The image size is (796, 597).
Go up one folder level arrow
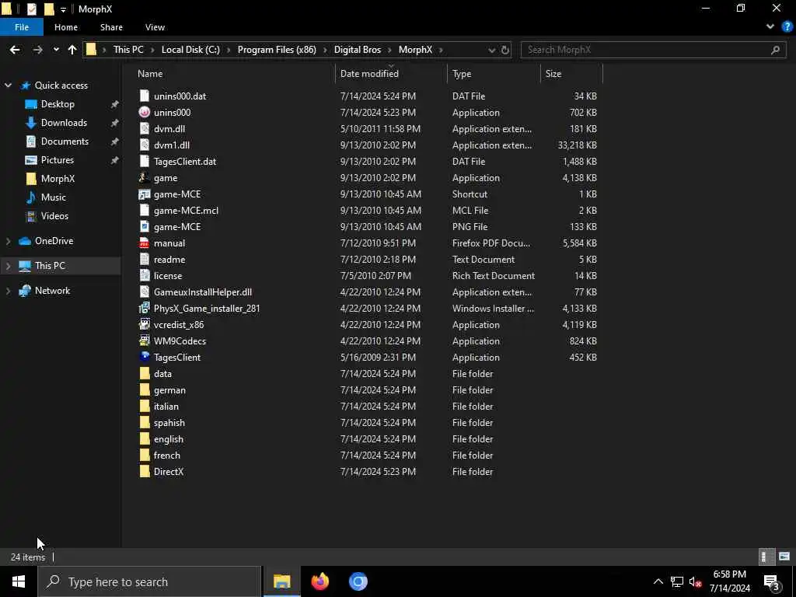72,50
